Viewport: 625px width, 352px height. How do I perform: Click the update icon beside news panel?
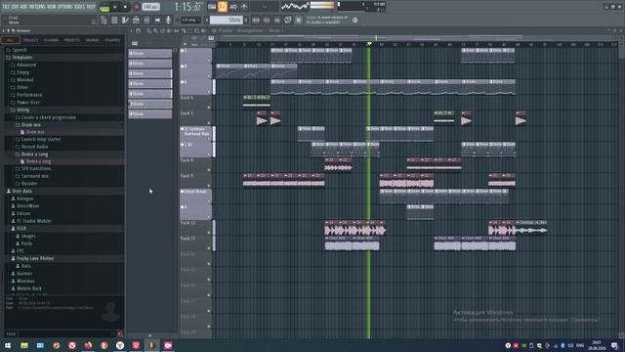pyautogui.click(x=354, y=20)
